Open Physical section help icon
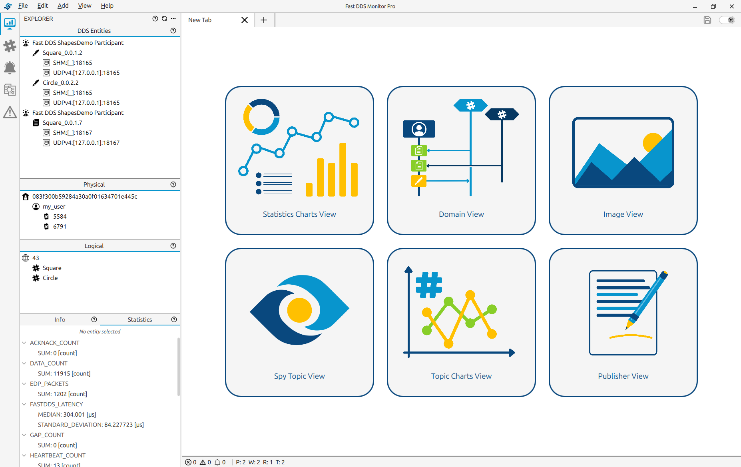Image resolution: width=741 pixels, height=467 pixels. [173, 184]
